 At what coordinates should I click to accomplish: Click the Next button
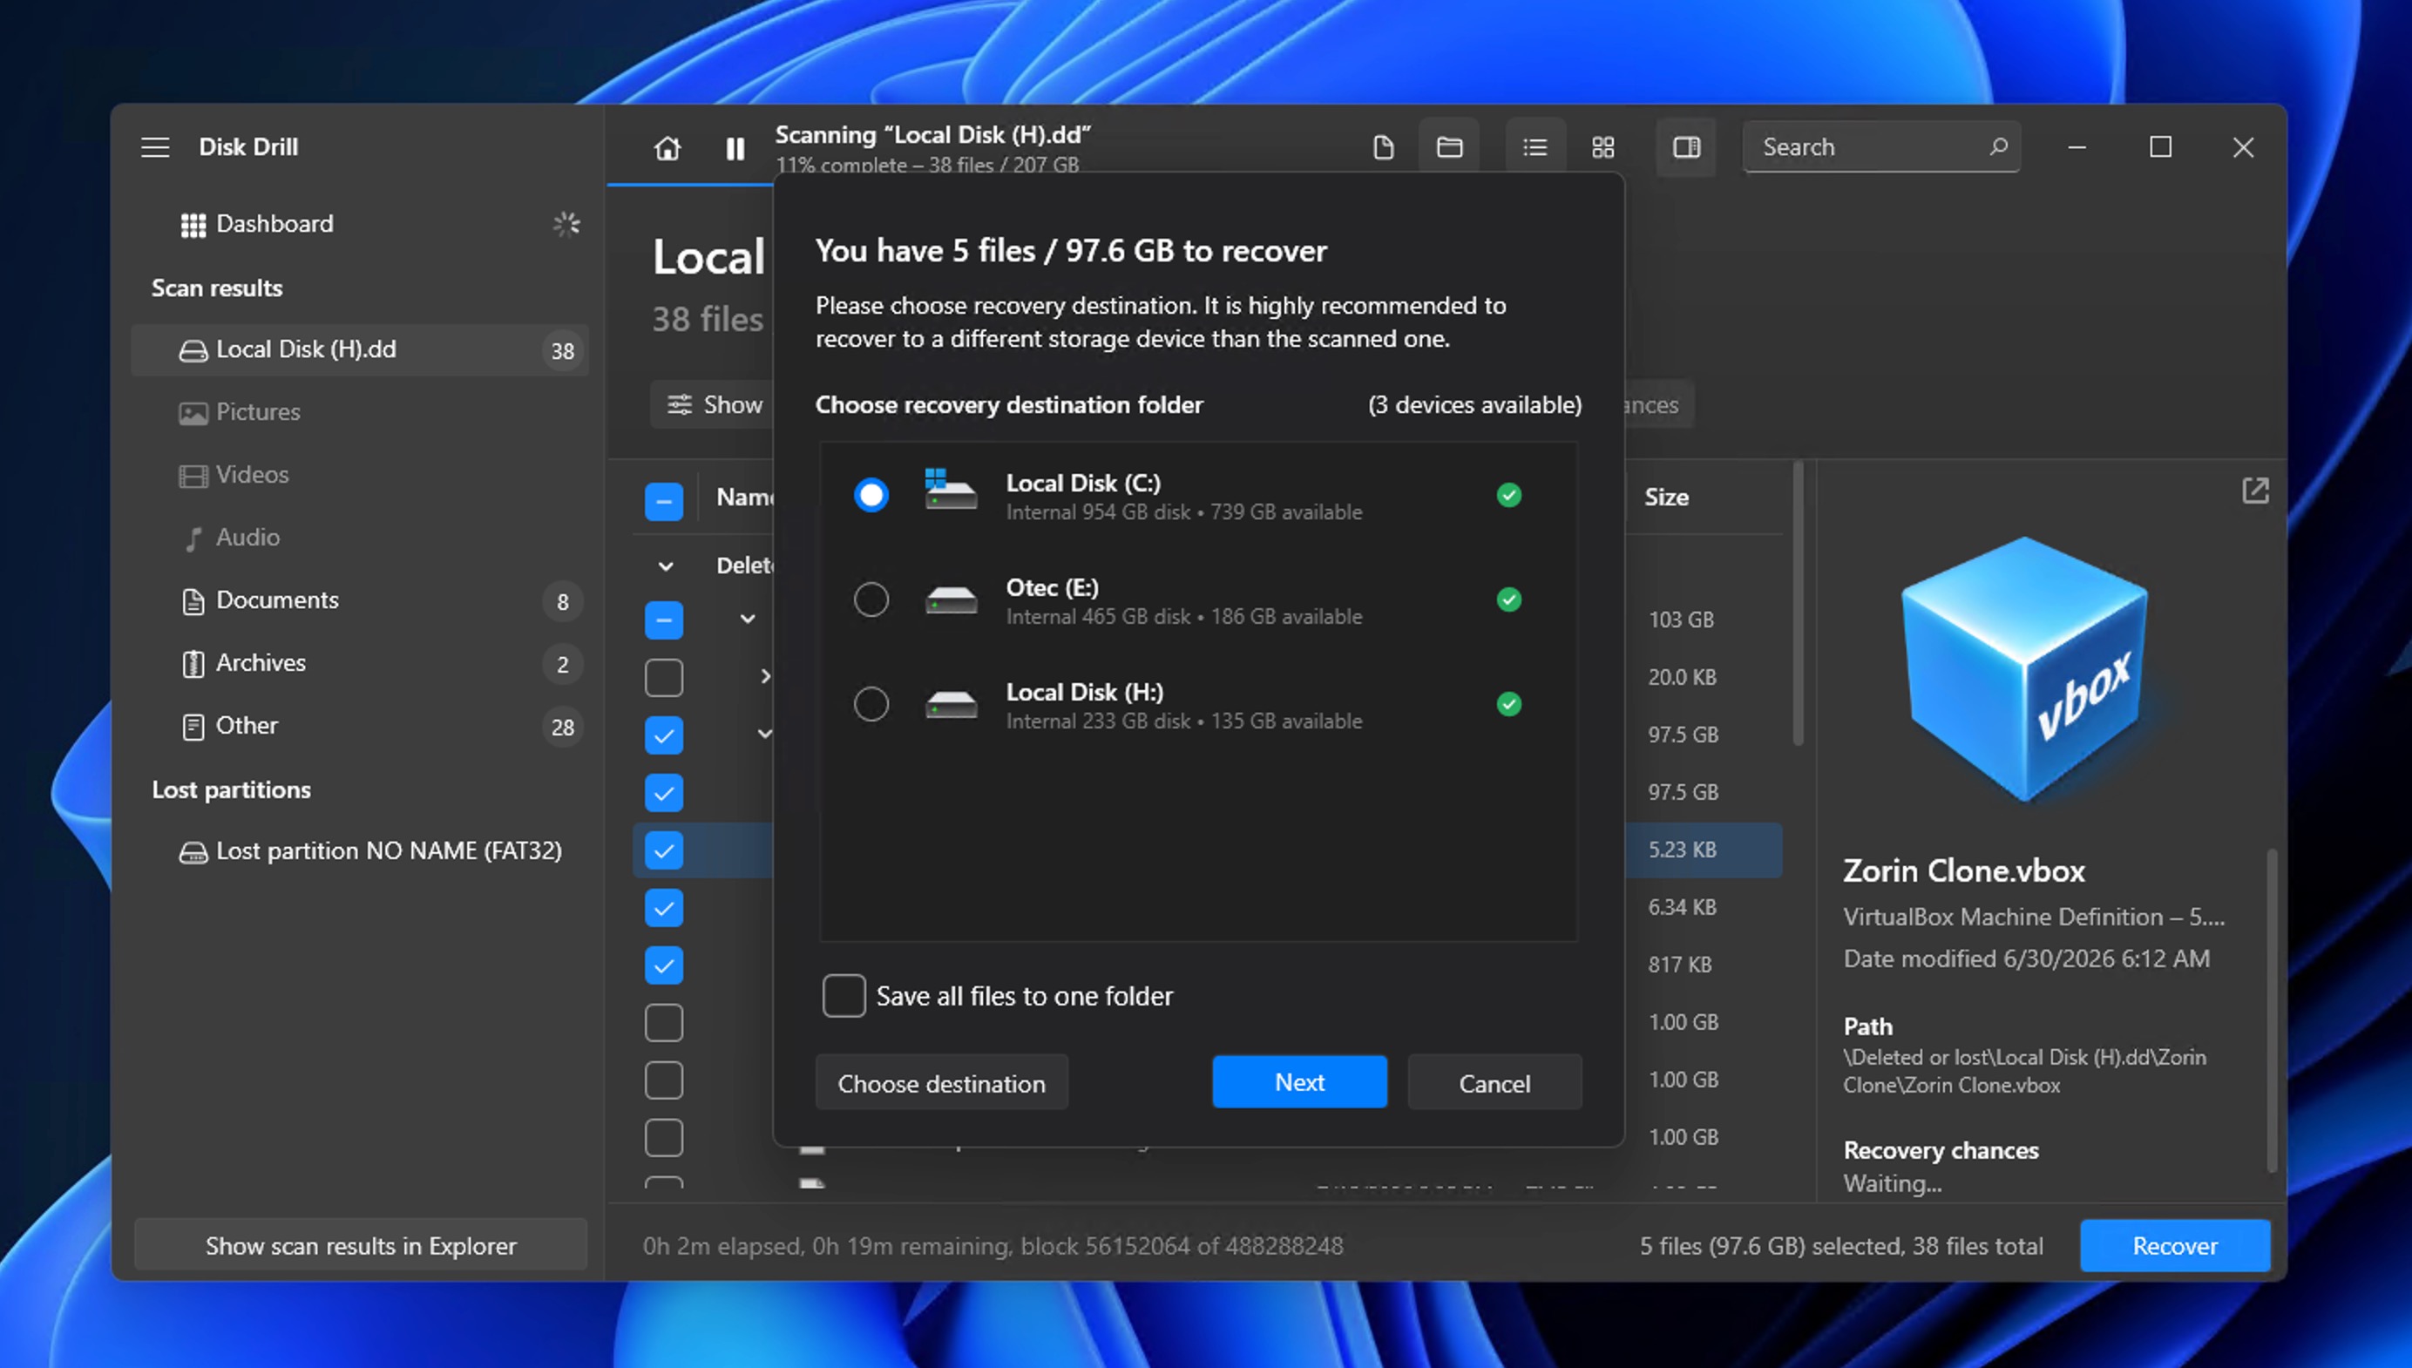[1299, 1082]
